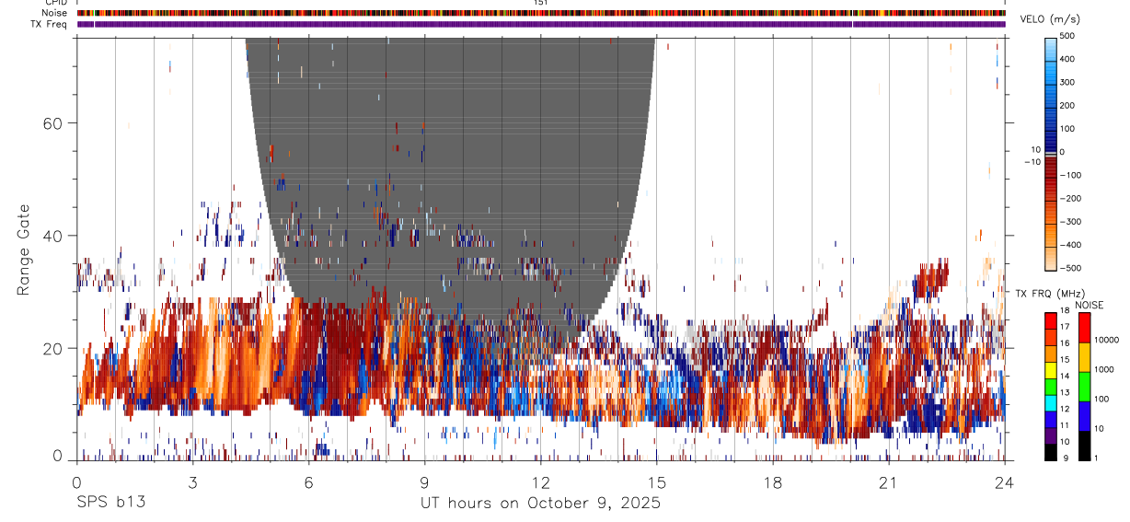Select the purple TX Freq strip
This screenshot has height=522, width=1130.
[541, 24]
